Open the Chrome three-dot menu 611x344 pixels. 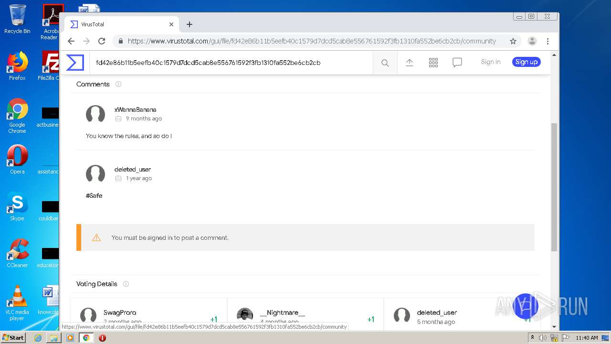point(548,41)
